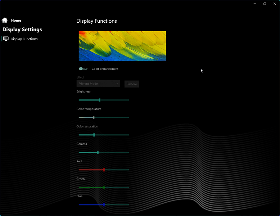
Task: Click the Red channel slider thumb
Action: [x=104, y=170]
